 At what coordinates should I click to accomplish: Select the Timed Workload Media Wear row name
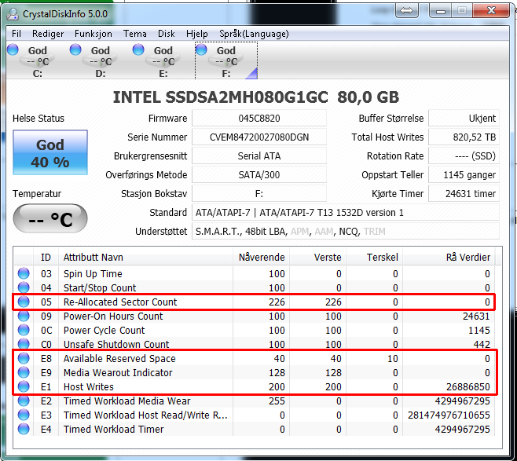click(x=127, y=401)
